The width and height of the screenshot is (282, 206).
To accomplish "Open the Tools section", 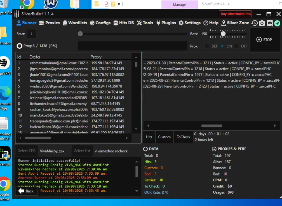I will 145,23.
